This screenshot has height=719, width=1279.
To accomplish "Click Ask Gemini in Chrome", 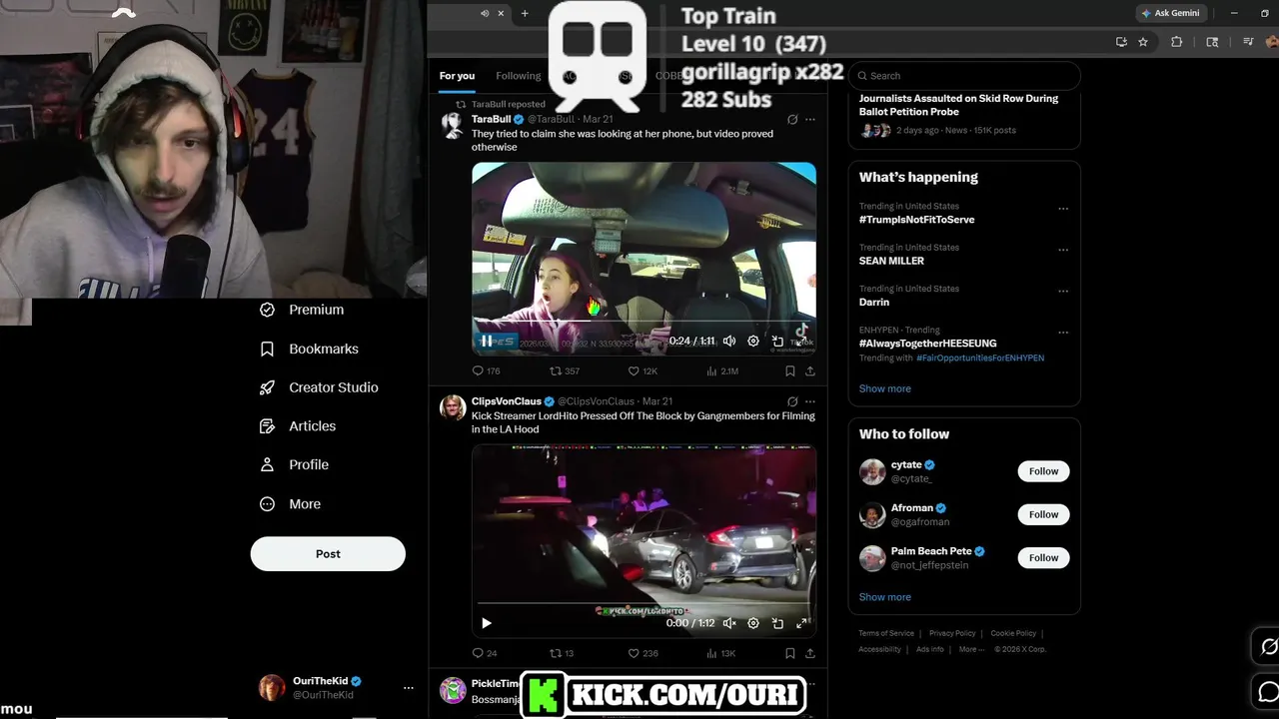I will tap(1170, 13).
